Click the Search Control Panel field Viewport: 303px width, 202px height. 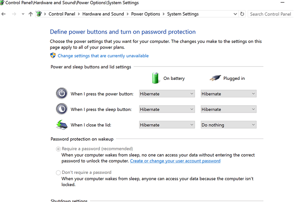(x=270, y=14)
